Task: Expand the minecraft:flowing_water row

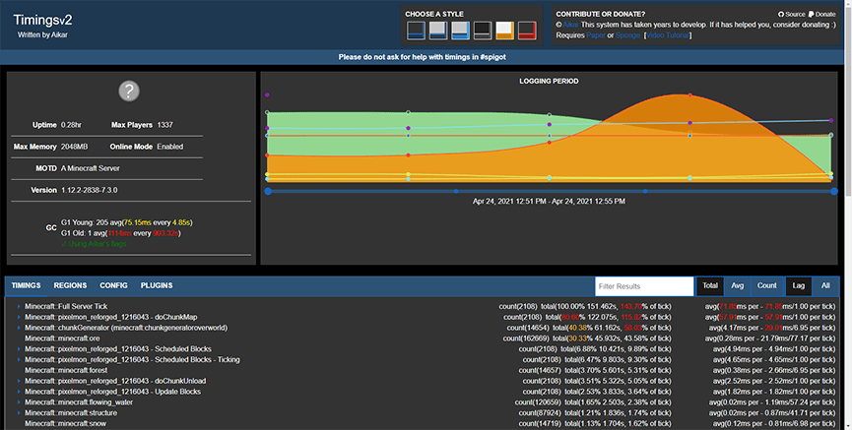Action: point(19,402)
